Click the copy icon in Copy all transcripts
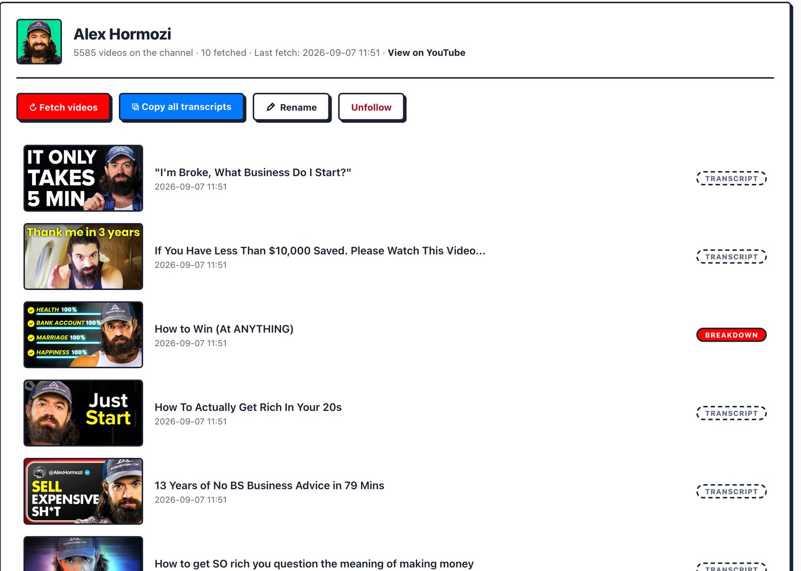801x571 pixels. coord(136,107)
